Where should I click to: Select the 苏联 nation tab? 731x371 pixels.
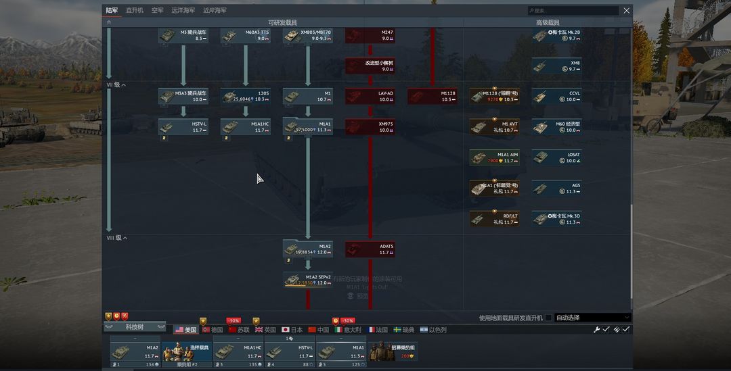click(x=239, y=330)
